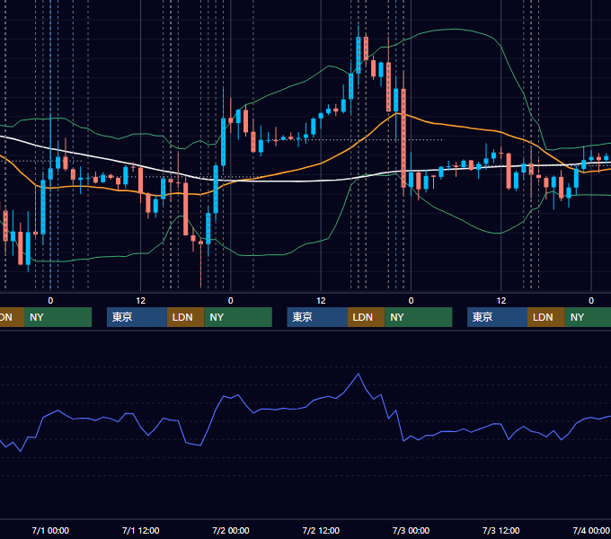Image resolution: width=611 pixels, height=539 pixels.
Task: Click the NY session block following 7/2 LDN
Action: click(419, 317)
